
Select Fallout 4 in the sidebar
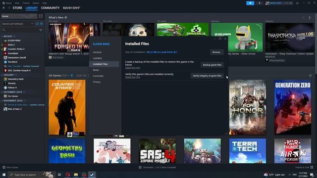tap(12, 88)
